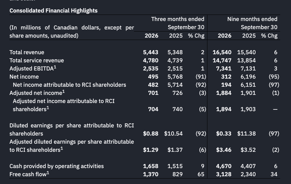The image size is (291, 184).
Task: Select operating cash value 4,670
Action: 224,166
